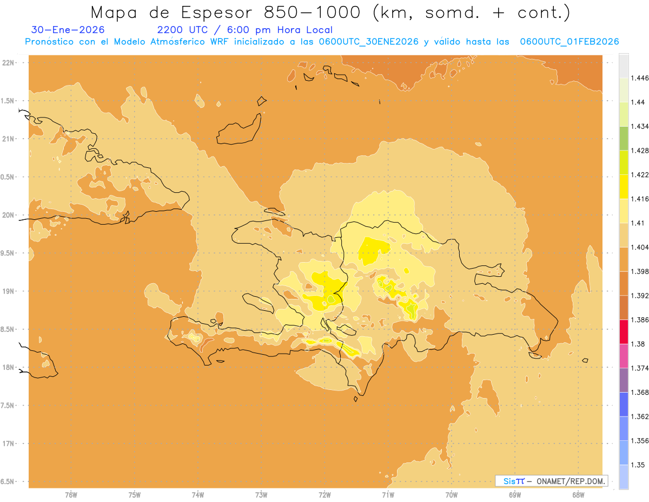
Task: Click the legend value '1.404'
Action: pos(640,247)
